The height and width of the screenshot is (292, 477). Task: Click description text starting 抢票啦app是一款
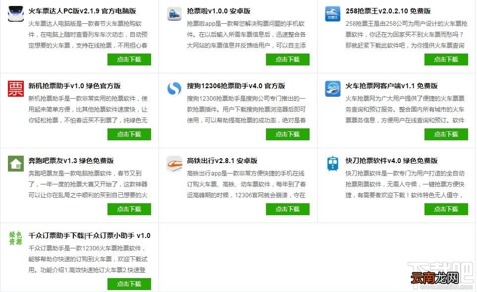pyautogui.click(x=246, y=34)
